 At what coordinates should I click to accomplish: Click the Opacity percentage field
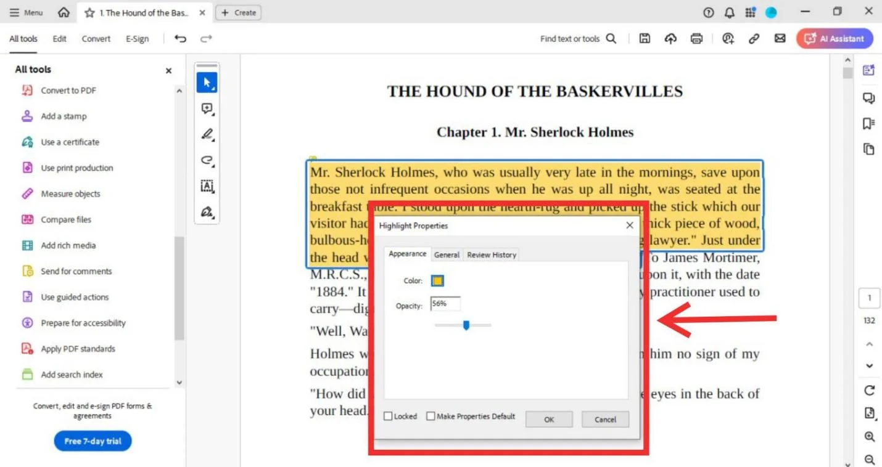tap(445, 304)
